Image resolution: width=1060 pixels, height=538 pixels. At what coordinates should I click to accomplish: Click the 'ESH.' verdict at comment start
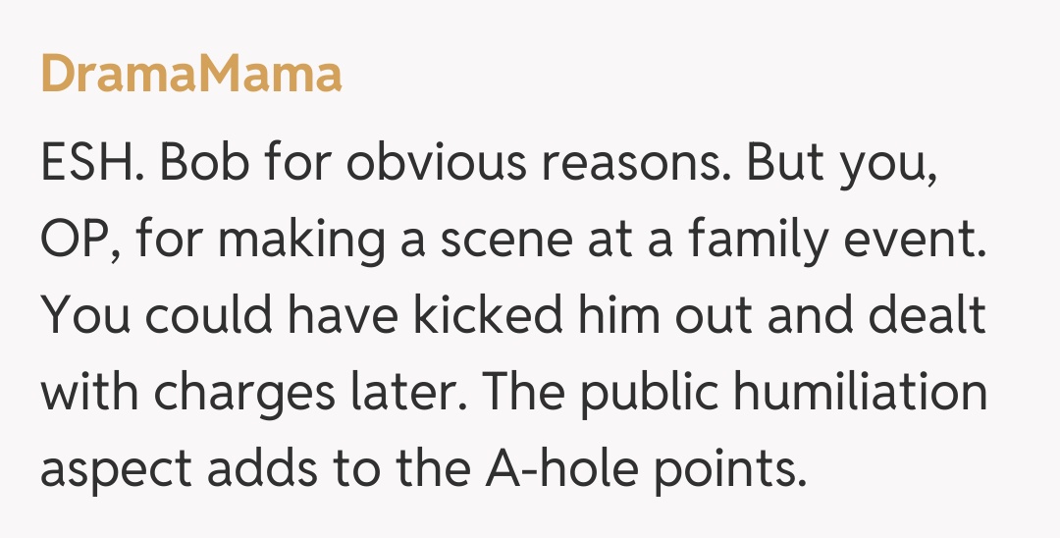pyautogui.click(x=93, y=165)
